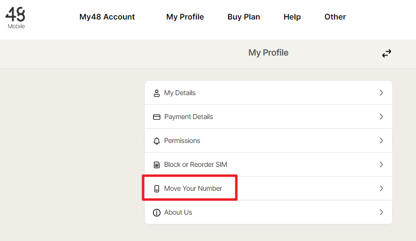Screen dimensions: 416x241
Task: Expand the Block or Reorder SIM chevron
Action: 381,164
